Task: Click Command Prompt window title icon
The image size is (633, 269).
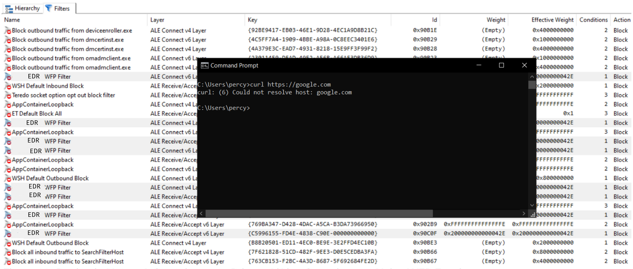Action: click(x=204, y=65)
